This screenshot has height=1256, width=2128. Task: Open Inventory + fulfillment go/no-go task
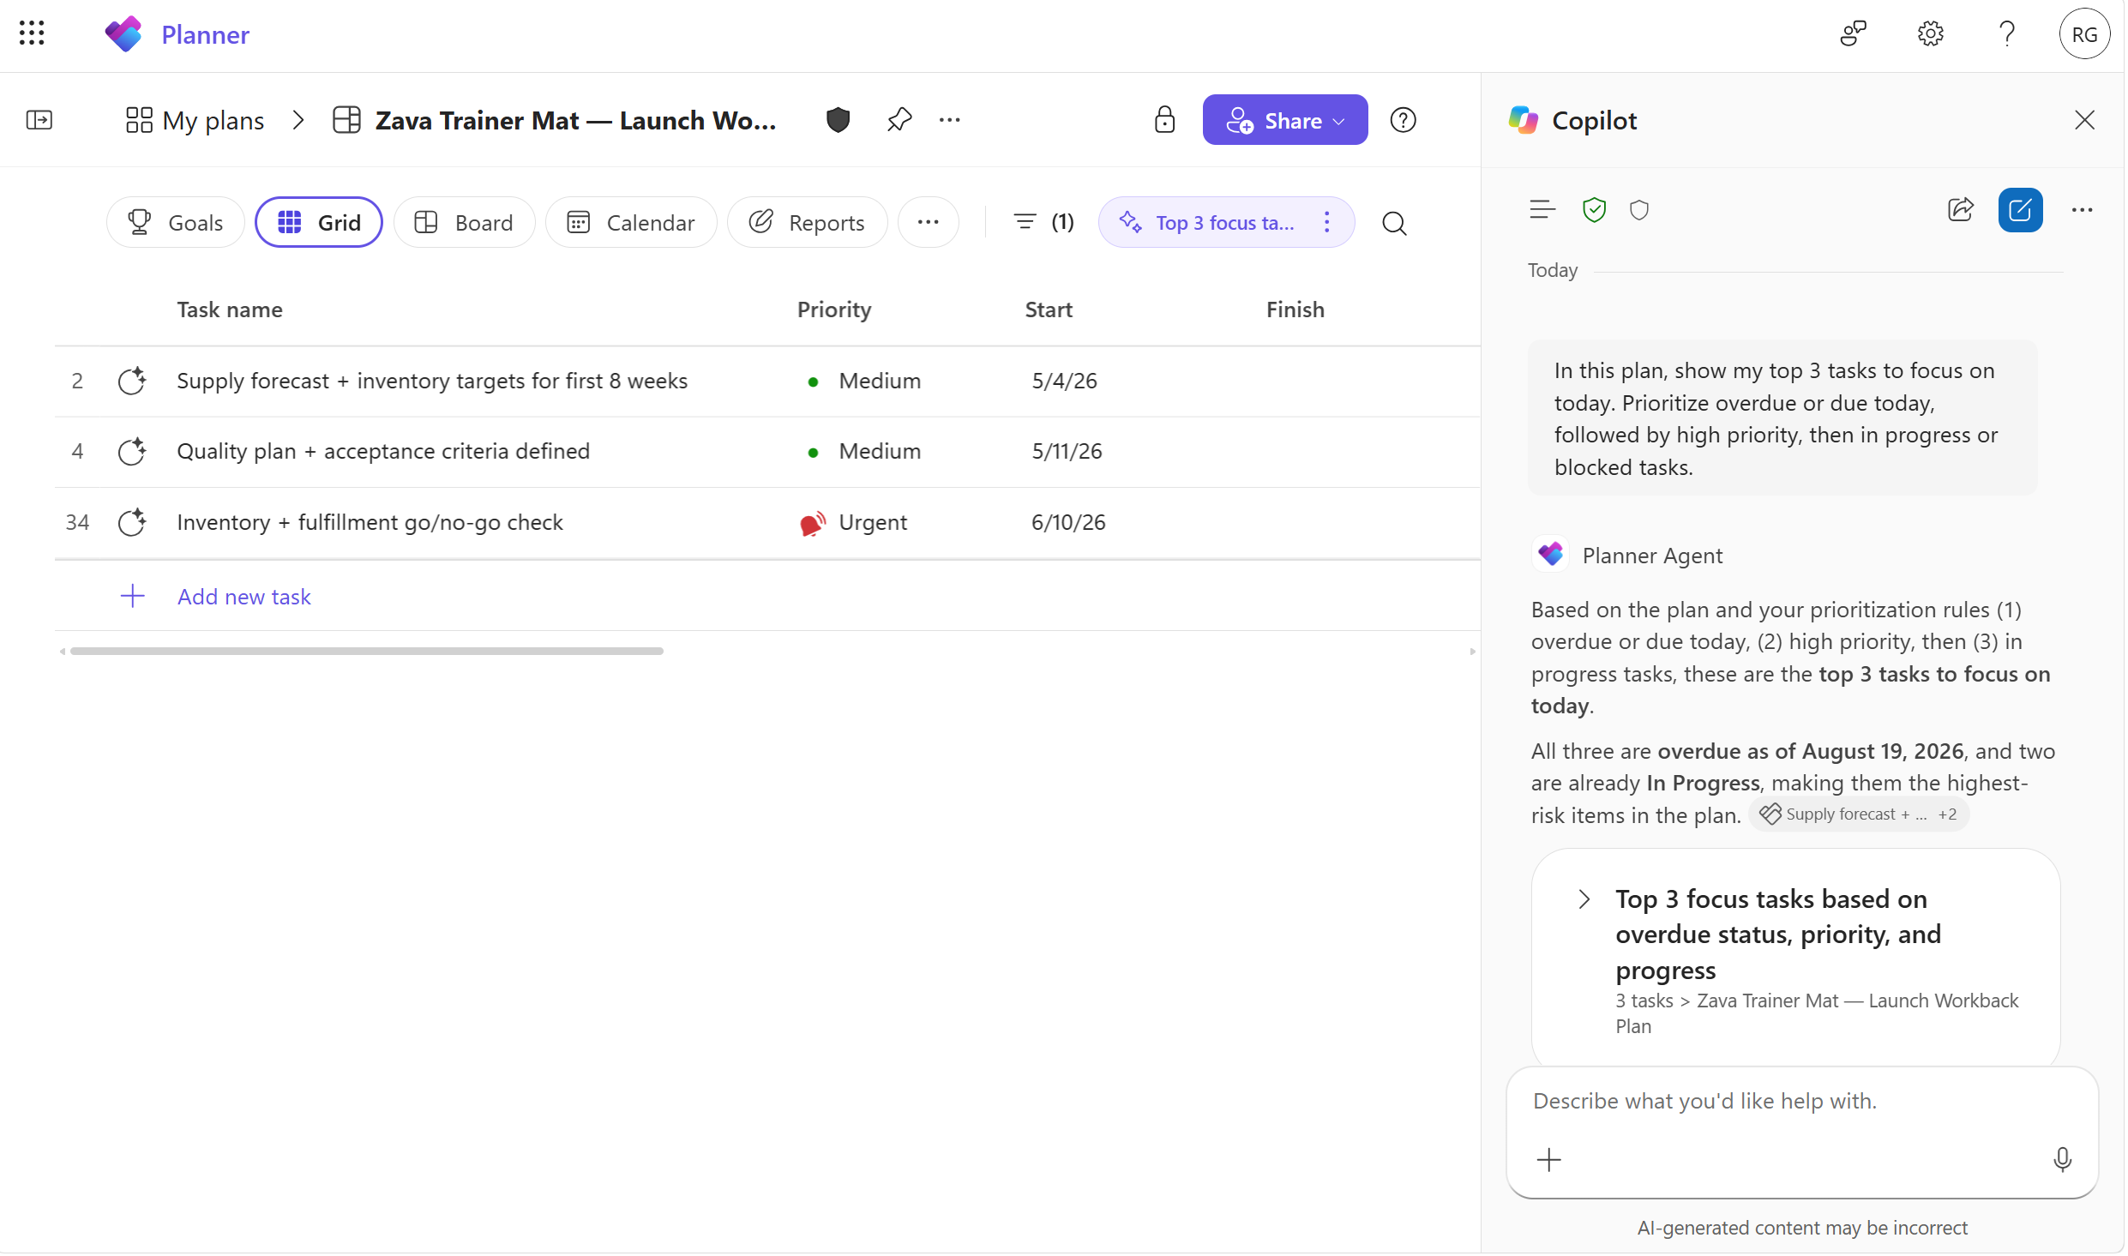(x=370, y=523)
